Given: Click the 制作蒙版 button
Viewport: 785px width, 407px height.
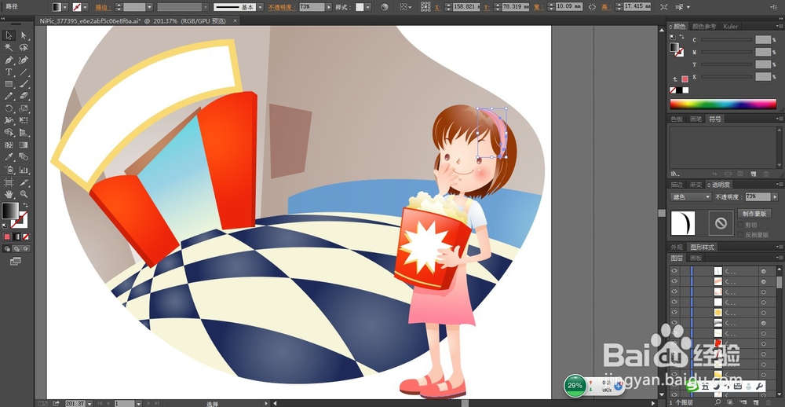Looking at the screenshot, I should click(x=754, y=213).
